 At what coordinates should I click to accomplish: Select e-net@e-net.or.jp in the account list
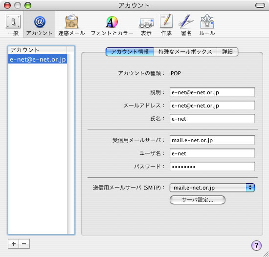coord(38,59)
